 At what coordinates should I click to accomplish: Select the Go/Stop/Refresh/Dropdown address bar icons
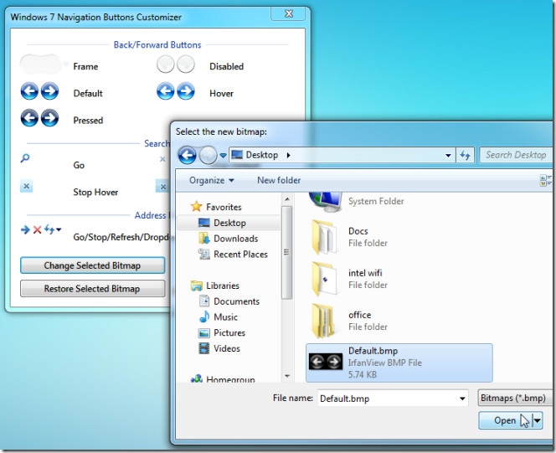41,229
